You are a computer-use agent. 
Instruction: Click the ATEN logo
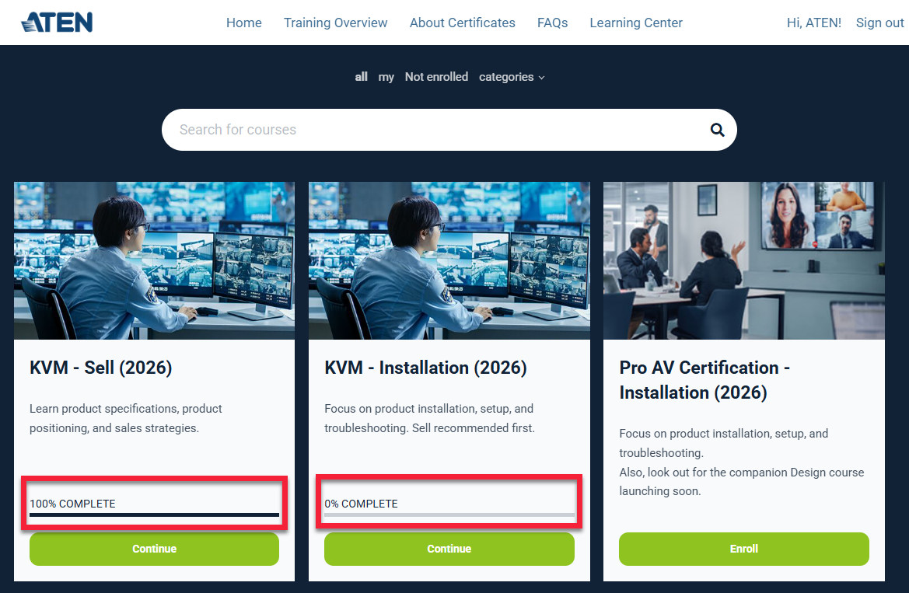pos(57,23)
